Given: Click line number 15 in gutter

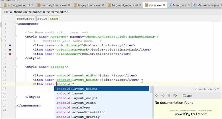Looking at the screenshot, I should [5, 84].
